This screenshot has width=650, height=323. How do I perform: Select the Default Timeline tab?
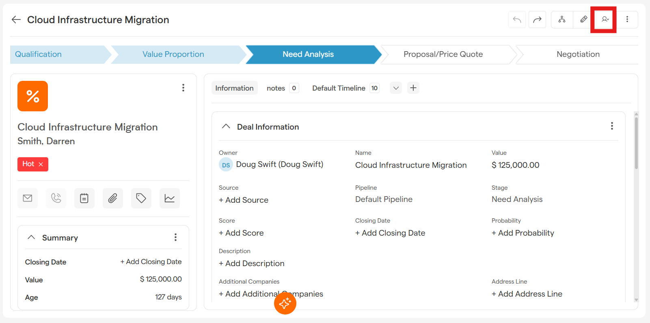click(339, 88)
